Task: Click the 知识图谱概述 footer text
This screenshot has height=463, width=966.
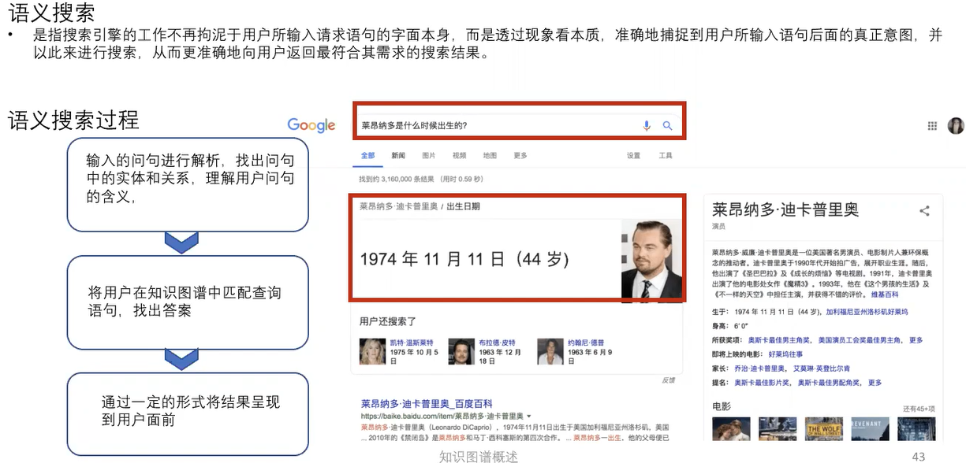Action: pos(479,456)
